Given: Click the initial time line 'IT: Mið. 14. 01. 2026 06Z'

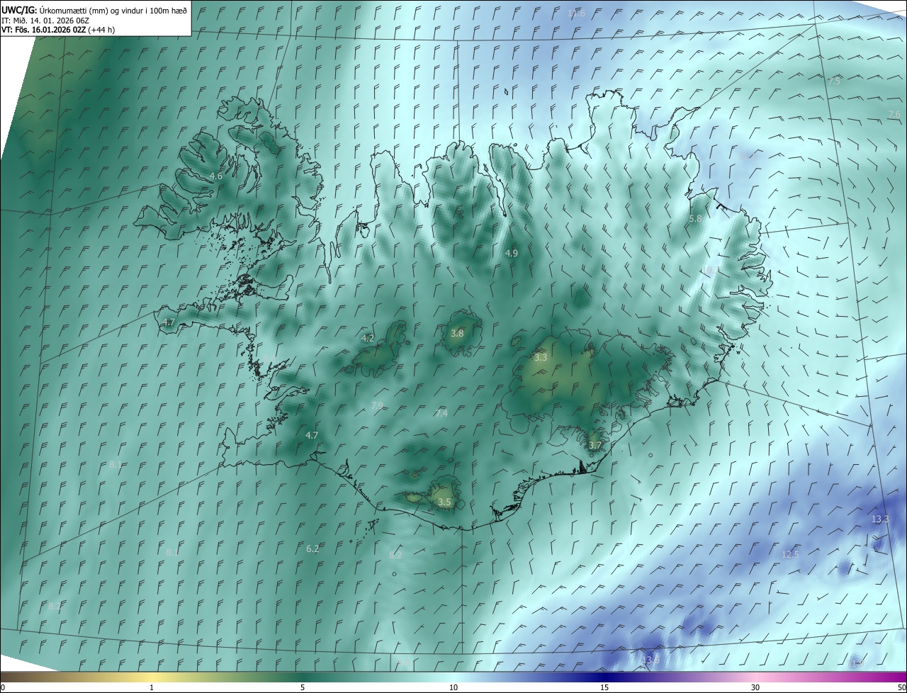Looking at the screenshot, I should pyautogui.click(x=45, y=20).
